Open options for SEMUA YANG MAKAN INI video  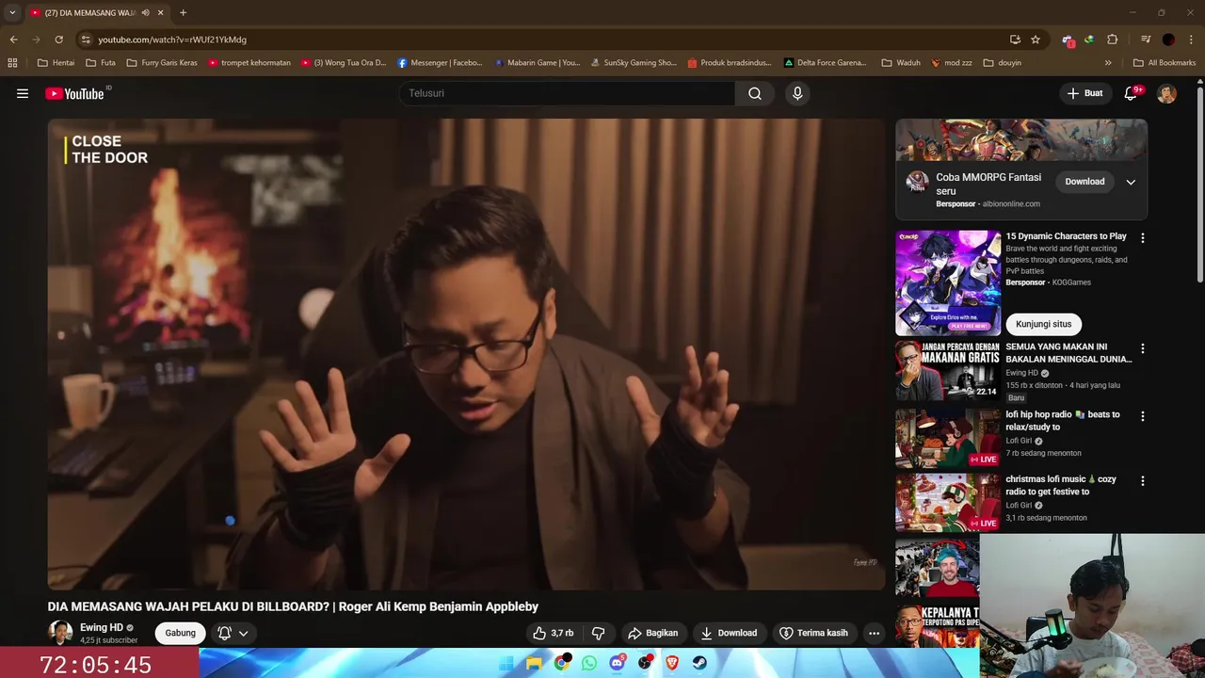[1142, 348]
